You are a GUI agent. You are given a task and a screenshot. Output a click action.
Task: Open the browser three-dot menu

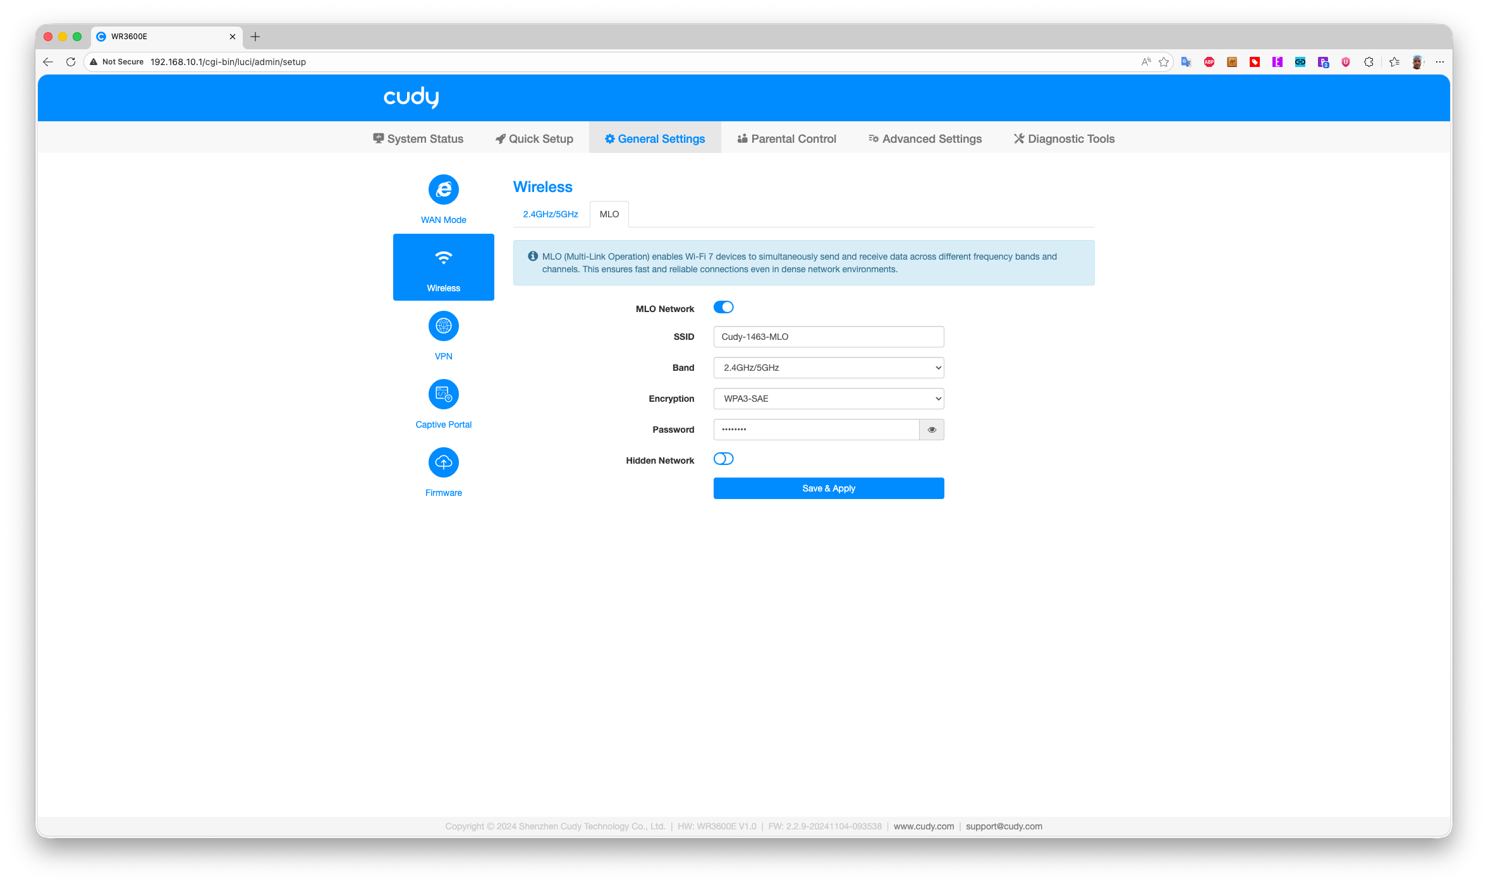(x=1439, y=62)
